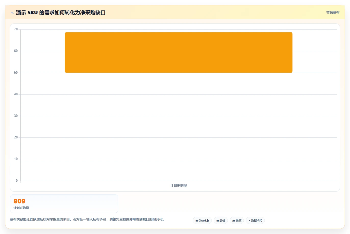Click the 计划采购量 caption under 809

(21, 208)
